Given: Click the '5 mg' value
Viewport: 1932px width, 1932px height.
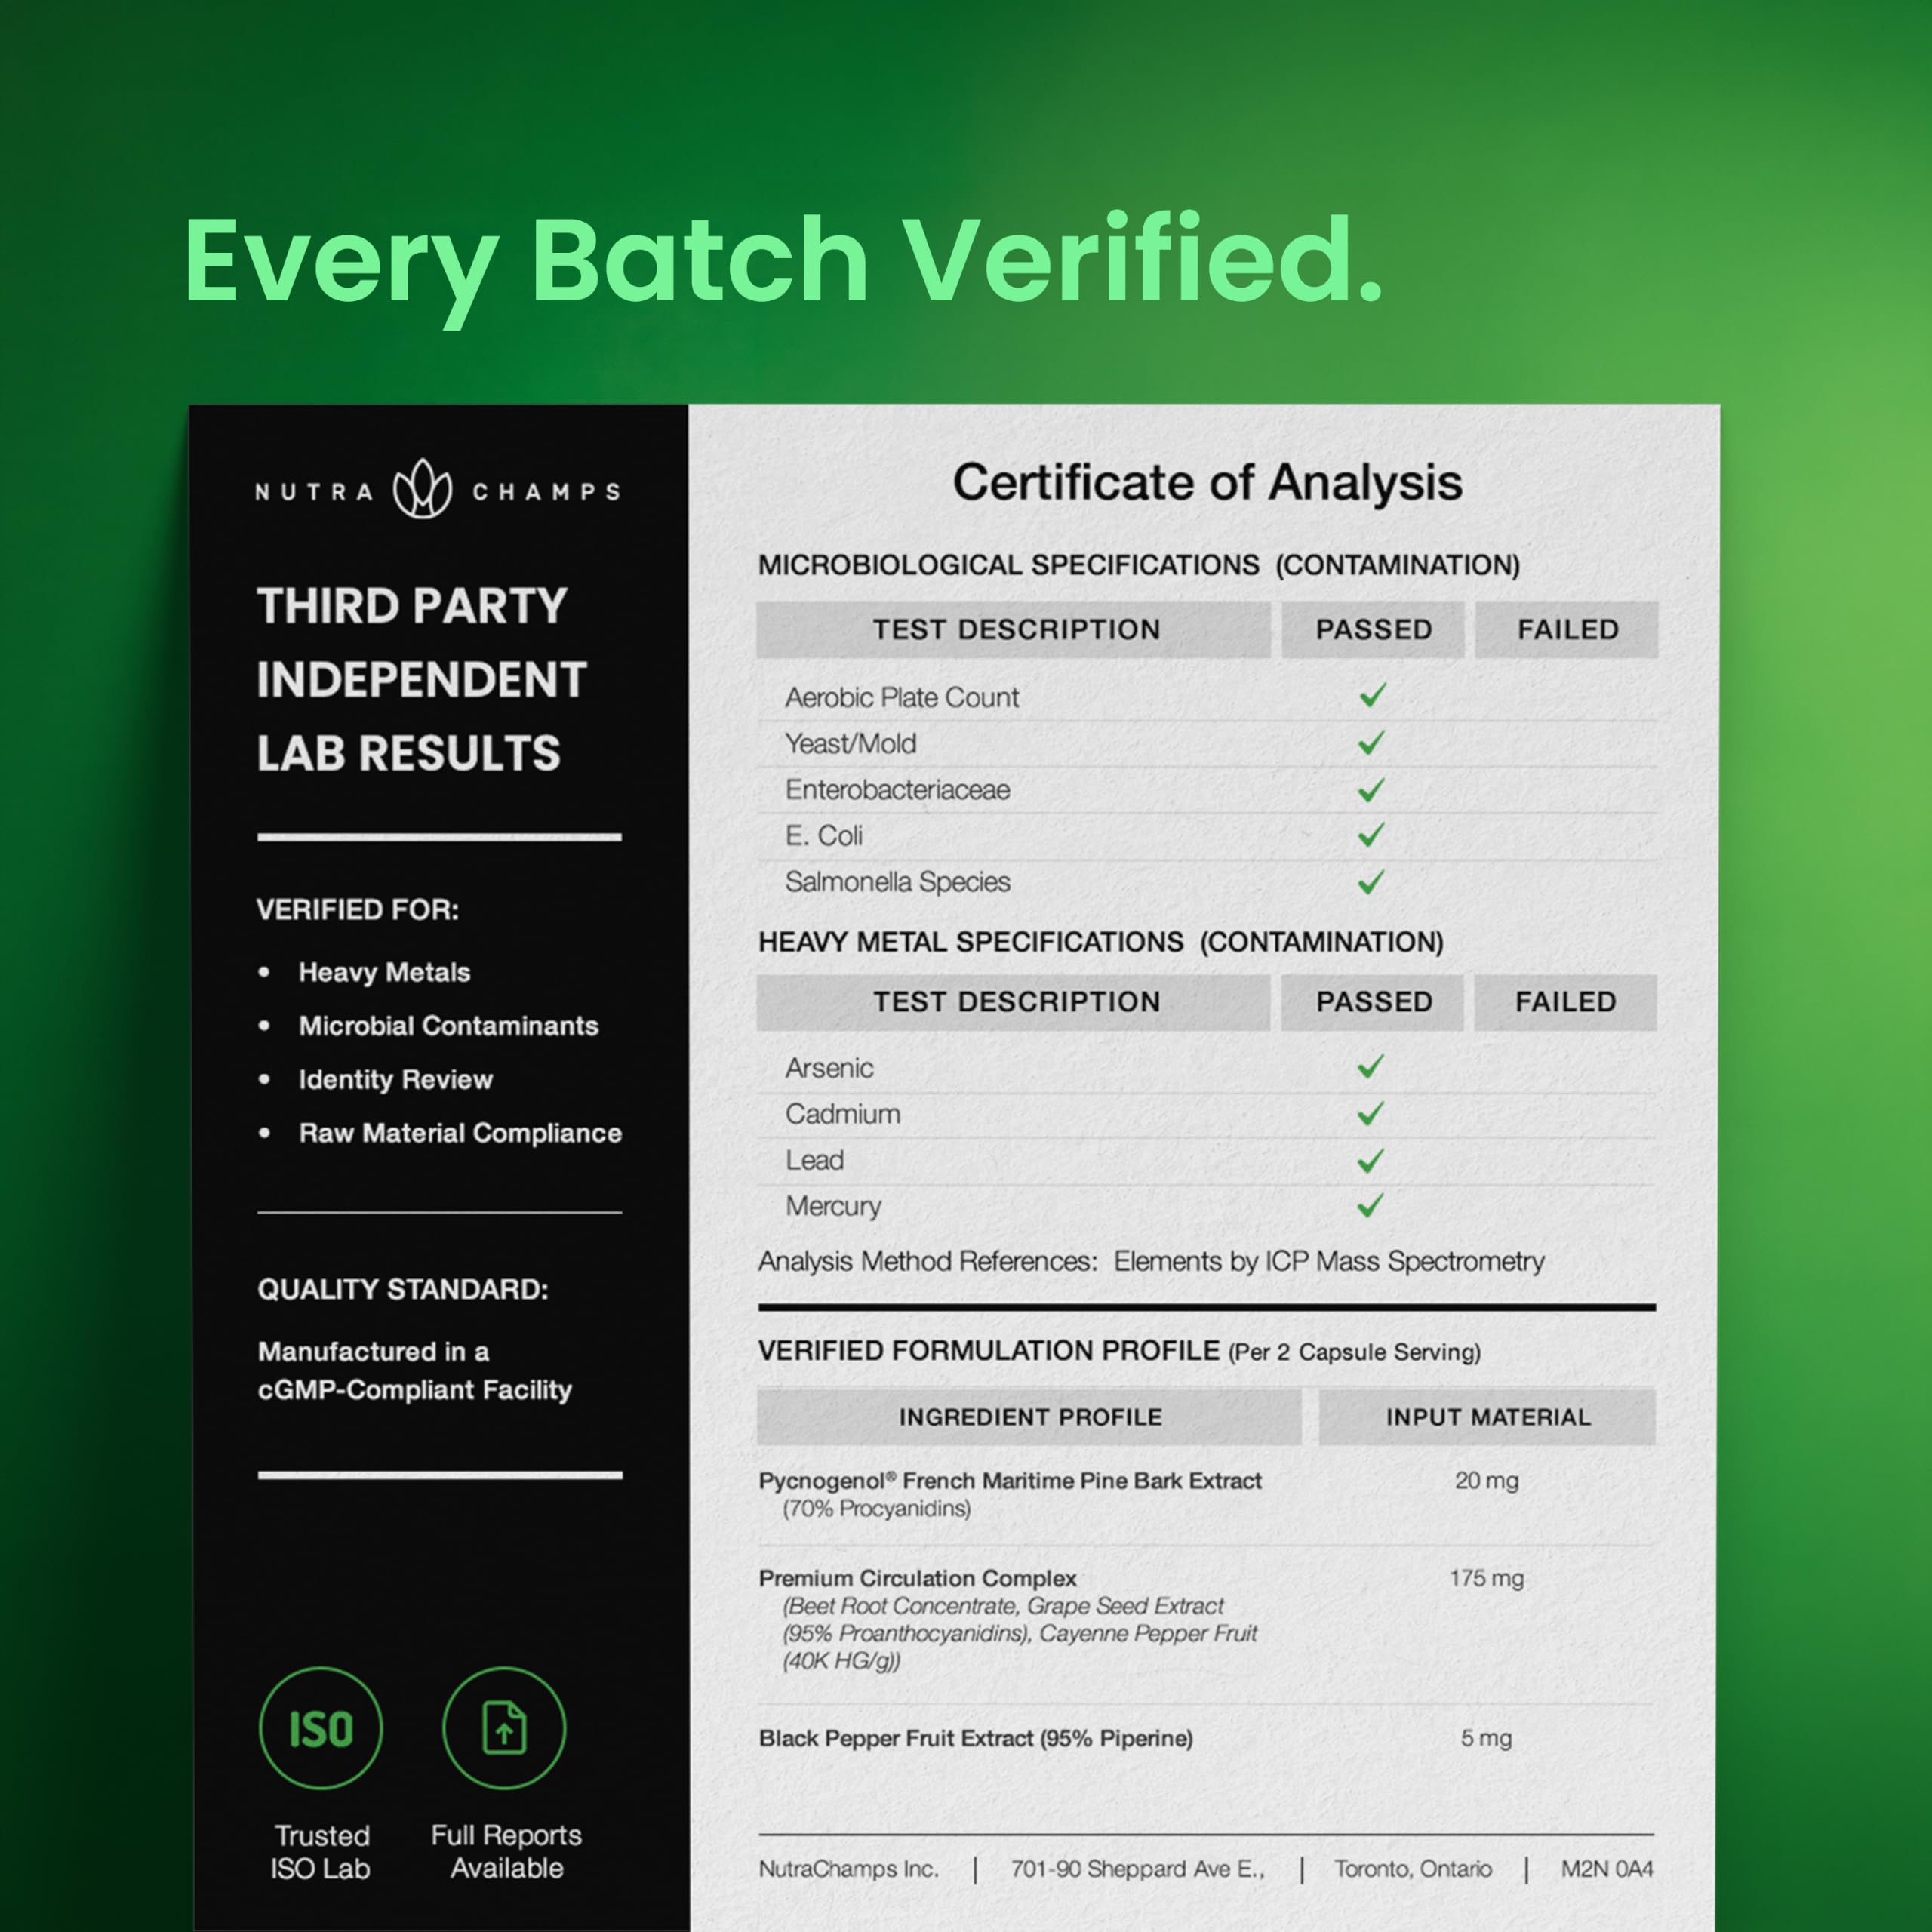Looking at the screenshot, I should click(x=1486, y=1738).
